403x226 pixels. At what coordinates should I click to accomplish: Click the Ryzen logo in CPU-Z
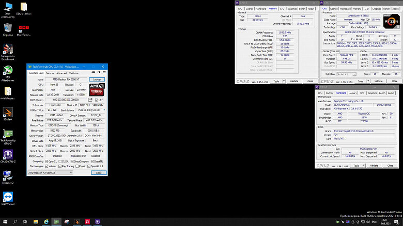pyautogui.click(x=392, y=21)
